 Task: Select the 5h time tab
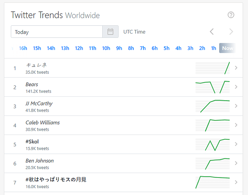(166, 48)
